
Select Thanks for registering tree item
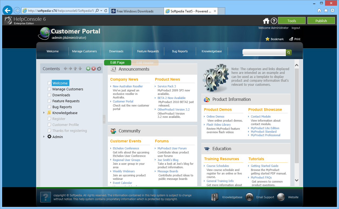[x=70, y=131]
